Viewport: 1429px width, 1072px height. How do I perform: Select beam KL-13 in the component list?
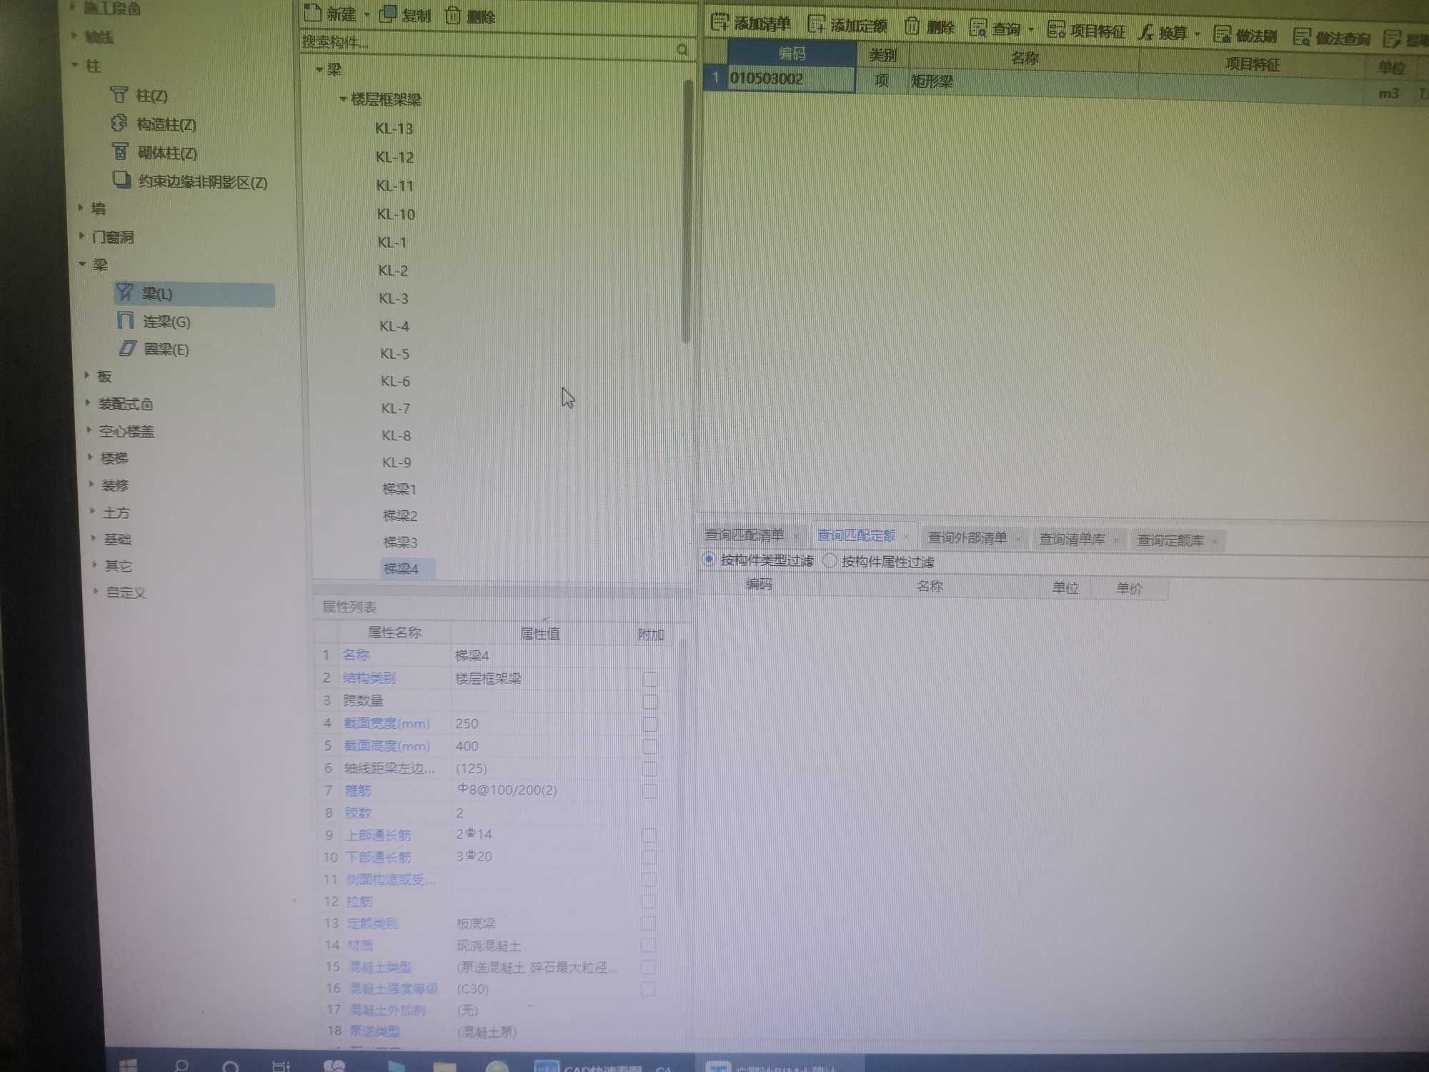[394, 129]
